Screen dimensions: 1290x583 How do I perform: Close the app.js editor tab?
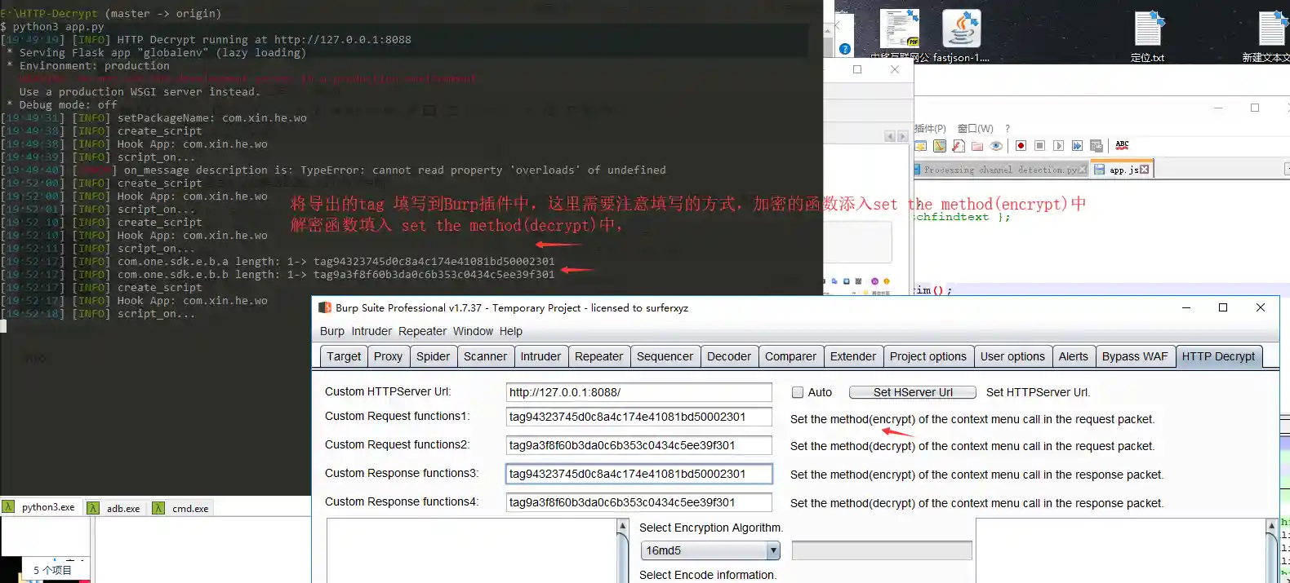coord(1145,170)
